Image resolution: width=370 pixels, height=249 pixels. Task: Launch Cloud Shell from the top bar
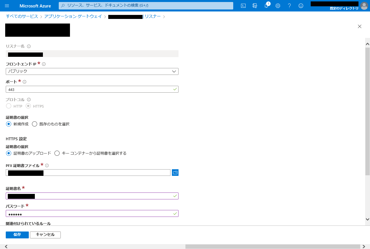pos(243,6)
